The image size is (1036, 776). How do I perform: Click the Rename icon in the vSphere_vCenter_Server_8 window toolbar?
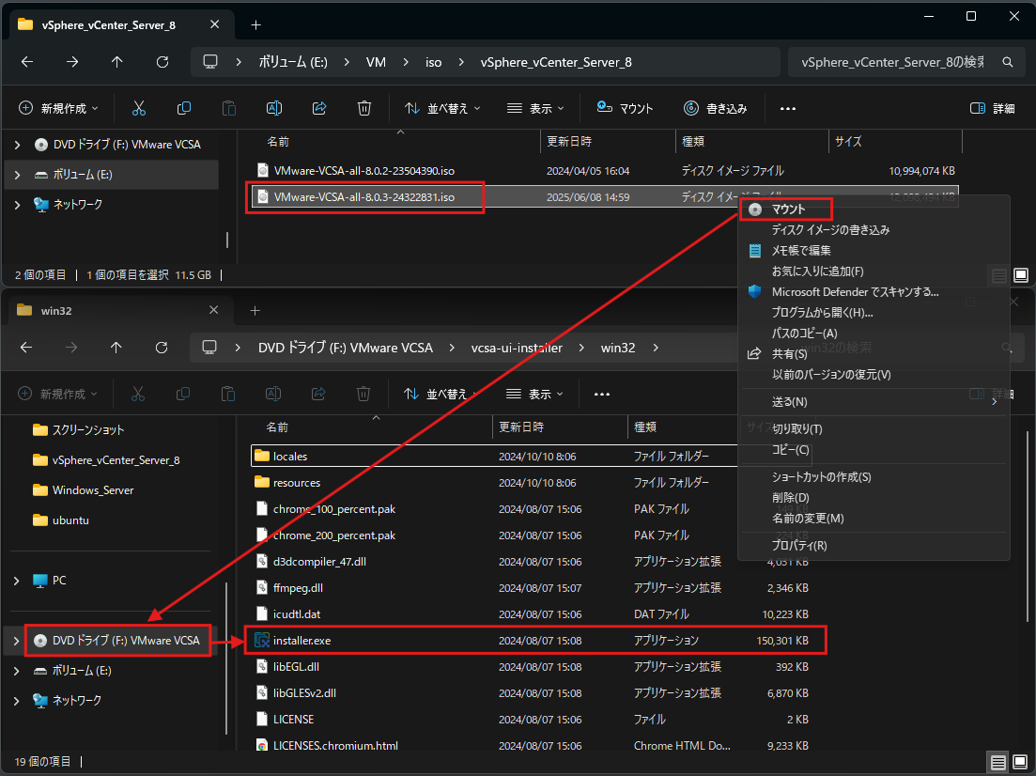(274, 108)
